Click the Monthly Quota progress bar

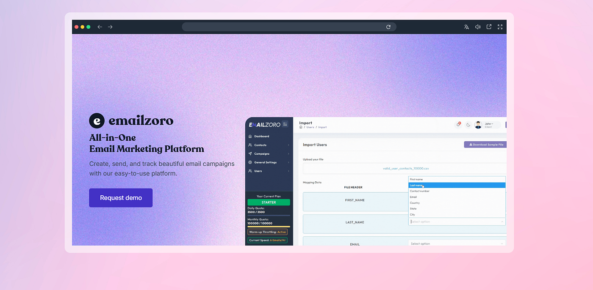[269, 227]
